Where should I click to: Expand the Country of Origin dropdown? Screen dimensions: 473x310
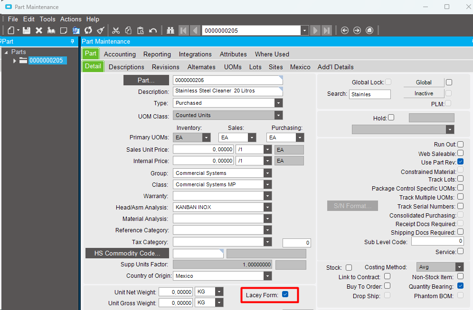268,276
